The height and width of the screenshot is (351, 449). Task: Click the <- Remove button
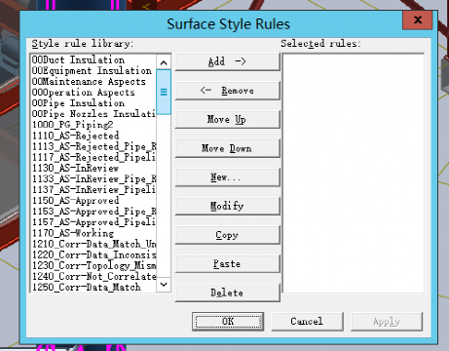click(227, 91)
